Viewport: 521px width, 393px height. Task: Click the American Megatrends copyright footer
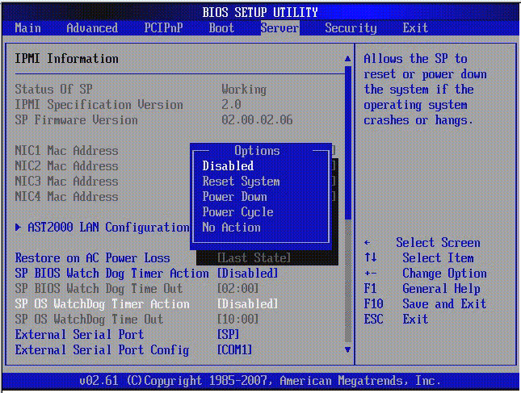[x=260, y=380]
